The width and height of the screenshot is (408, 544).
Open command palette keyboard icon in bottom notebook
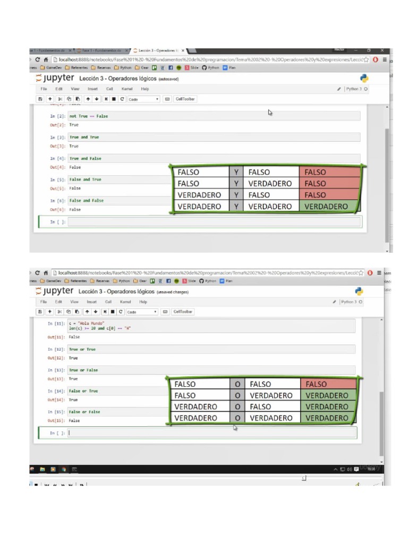[165, 311]
